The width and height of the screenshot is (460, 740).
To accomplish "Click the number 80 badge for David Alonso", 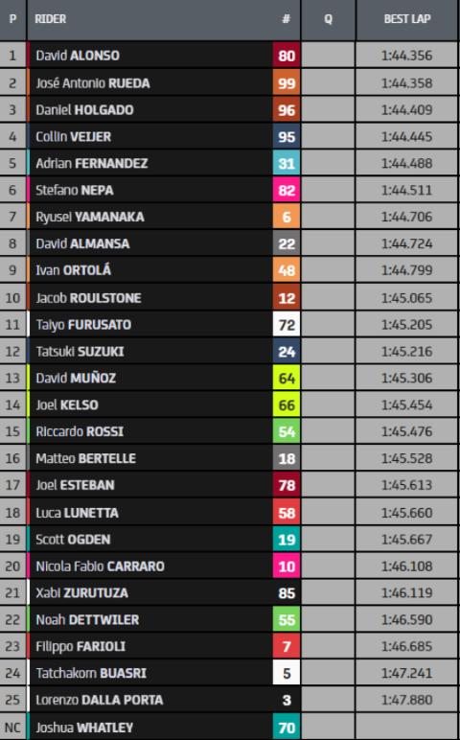I will click(x=287, y=56).
